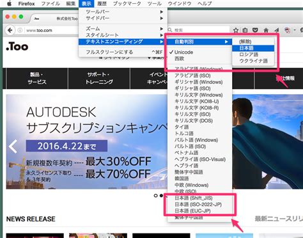Viewport: 303px width, 238px height.
Task: Click the 検索 search field
Action: point(198,30)
